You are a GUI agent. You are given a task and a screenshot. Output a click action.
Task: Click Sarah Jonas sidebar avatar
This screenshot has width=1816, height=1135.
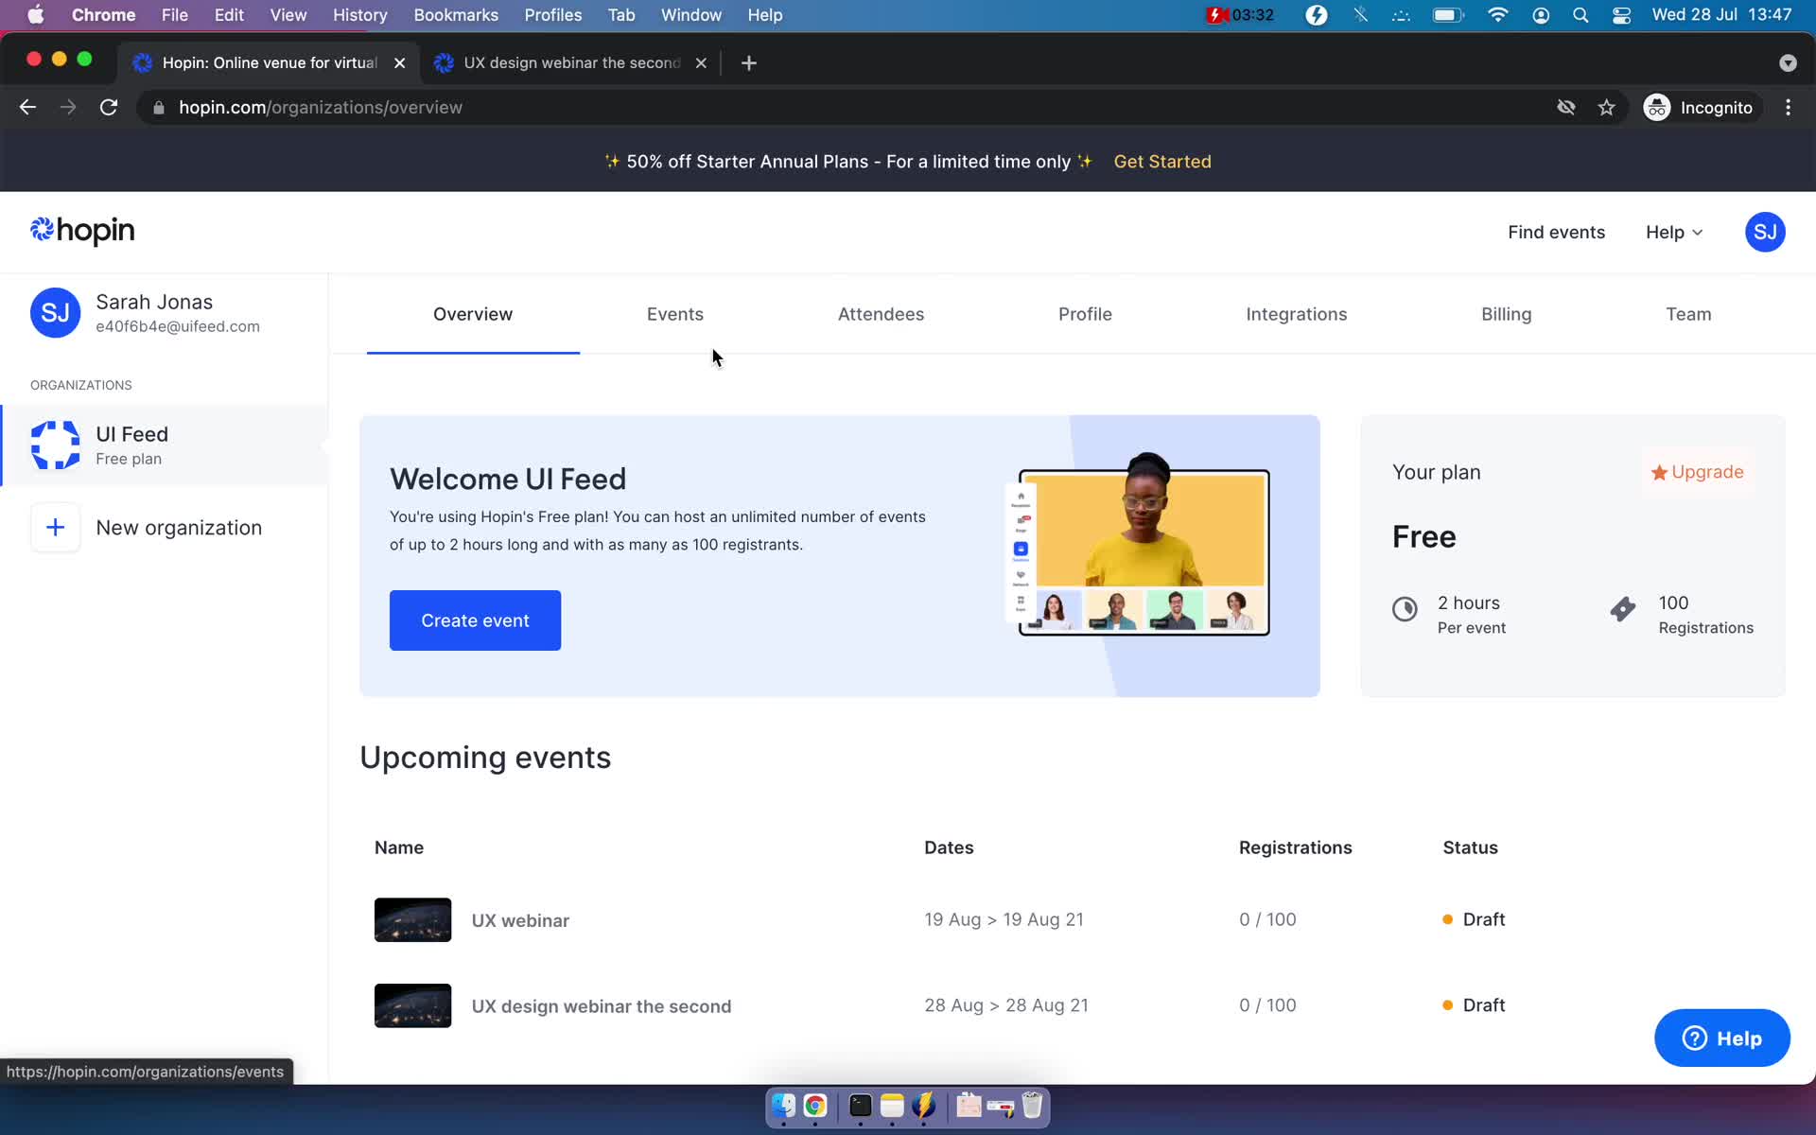click(x=55, y=313)
